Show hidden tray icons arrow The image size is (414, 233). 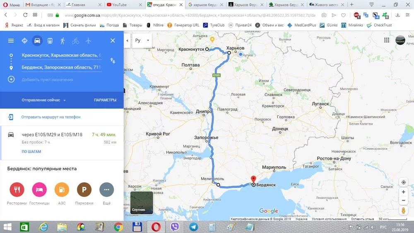(344, 227)
